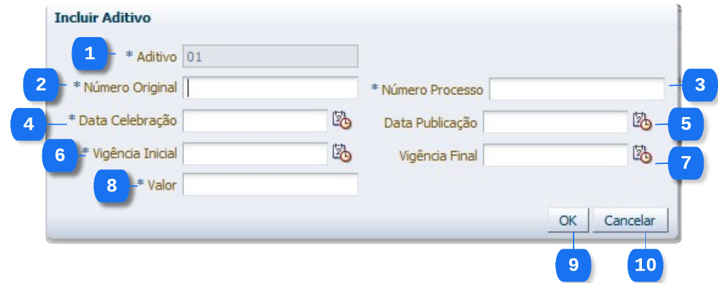Select the Valor input field
Viewport: 718px width, 283px height.
[x=270, y=185]
